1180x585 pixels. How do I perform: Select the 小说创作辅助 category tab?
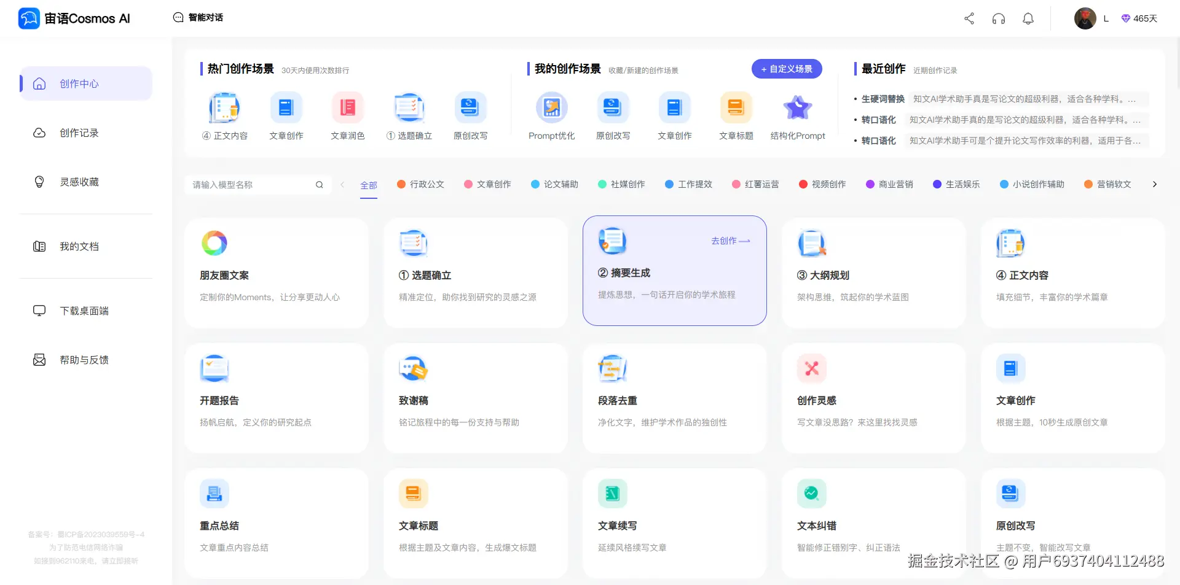point(1032,184)
